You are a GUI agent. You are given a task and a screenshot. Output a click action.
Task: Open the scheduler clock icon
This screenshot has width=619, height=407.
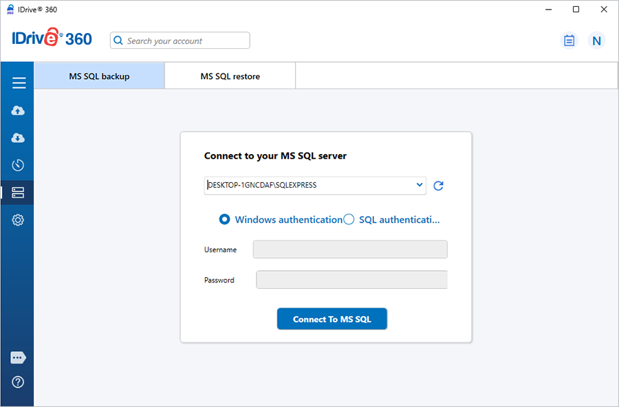tap(19, 165)
